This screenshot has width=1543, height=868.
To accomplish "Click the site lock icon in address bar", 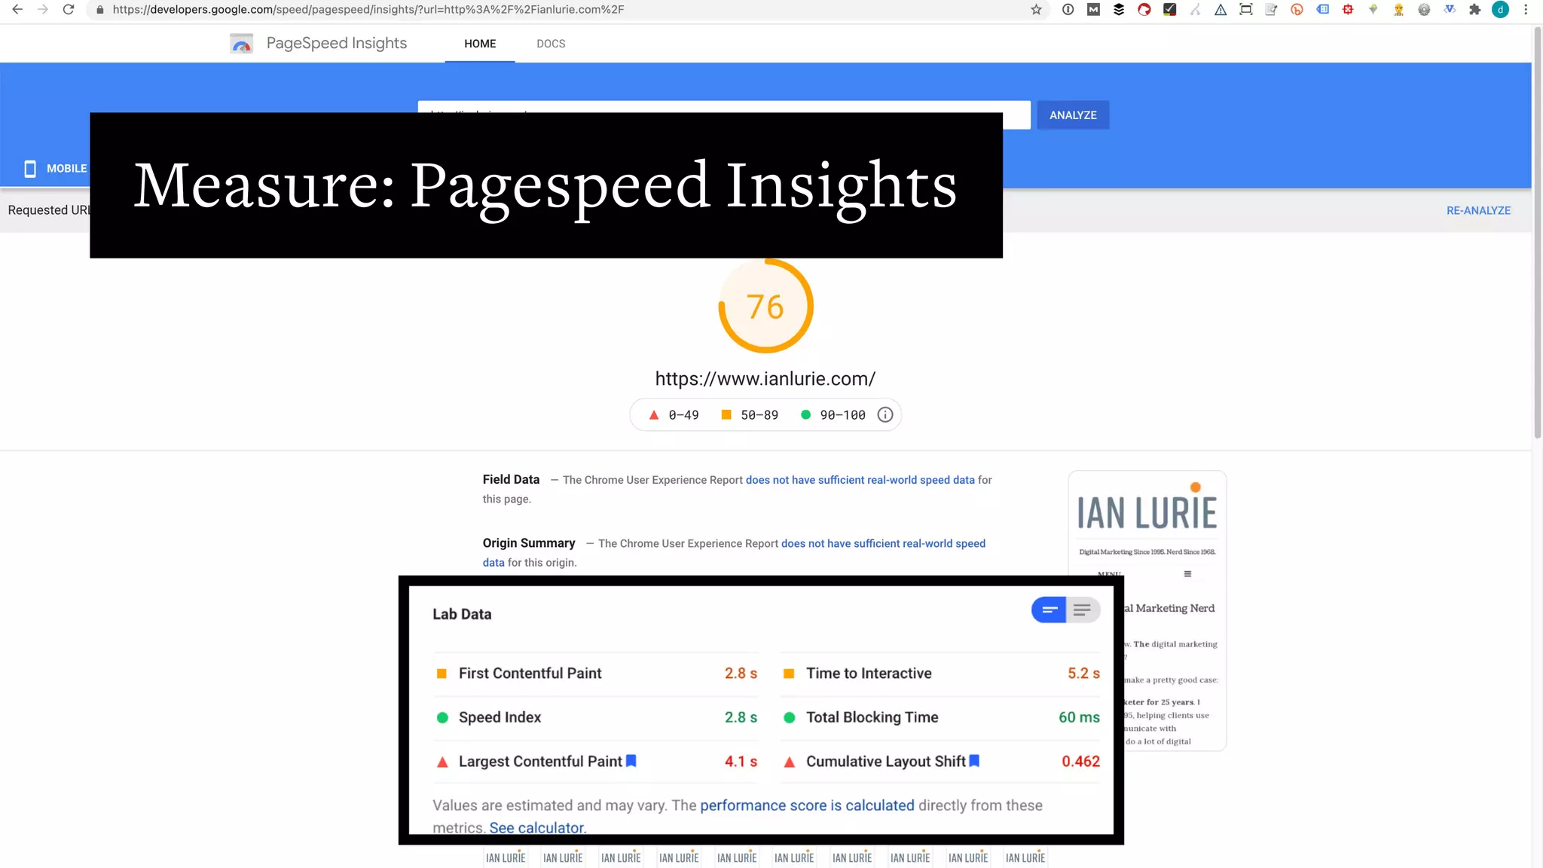I will pyautogui.click(x=99, y=10).
